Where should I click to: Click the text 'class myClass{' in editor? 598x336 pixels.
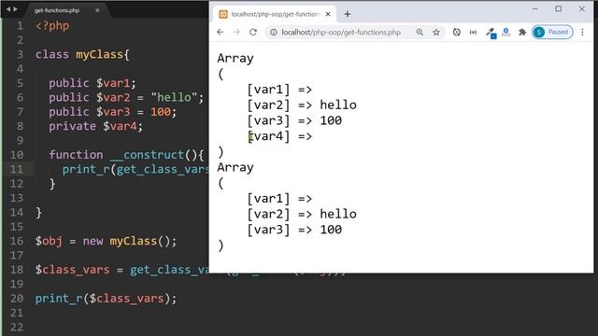point(82,54)
